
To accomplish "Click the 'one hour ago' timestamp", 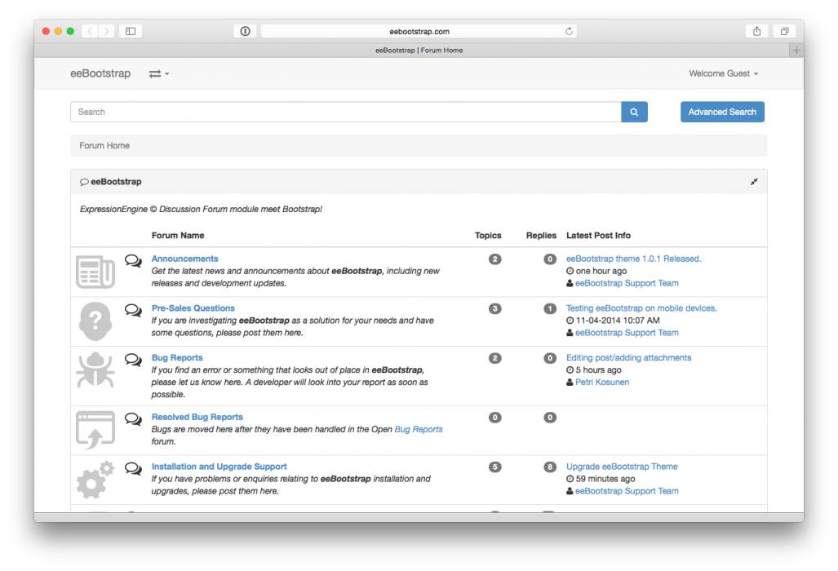I will pos(601,272).
